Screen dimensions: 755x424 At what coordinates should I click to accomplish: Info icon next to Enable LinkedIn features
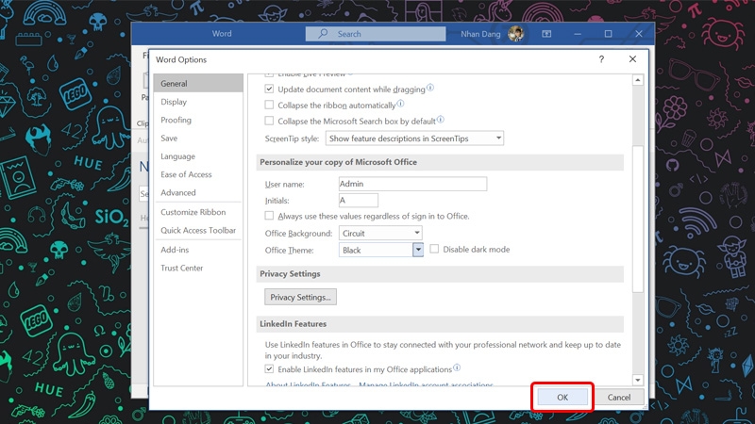(x=457, y=367)
